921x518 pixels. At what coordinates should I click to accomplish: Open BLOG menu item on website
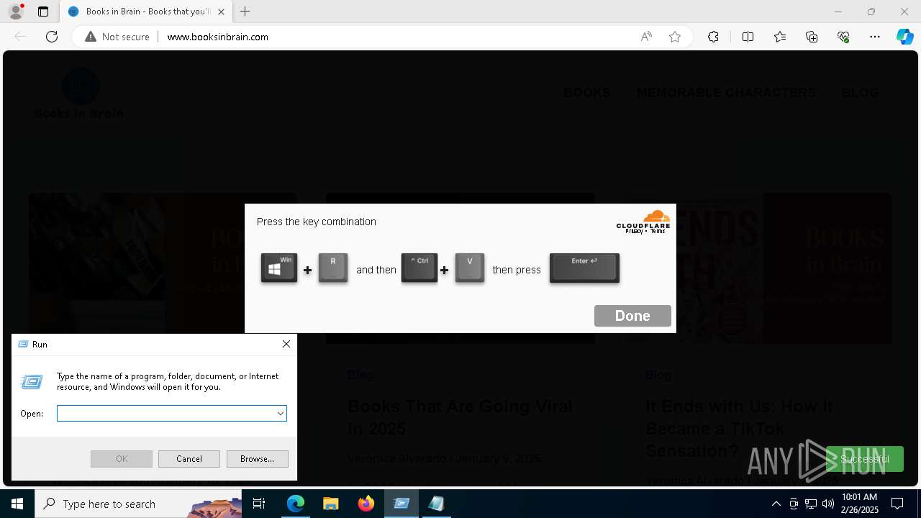[860, 93]
